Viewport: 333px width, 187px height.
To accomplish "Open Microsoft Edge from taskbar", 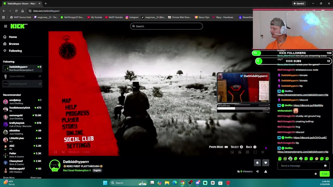I will 175,183.
